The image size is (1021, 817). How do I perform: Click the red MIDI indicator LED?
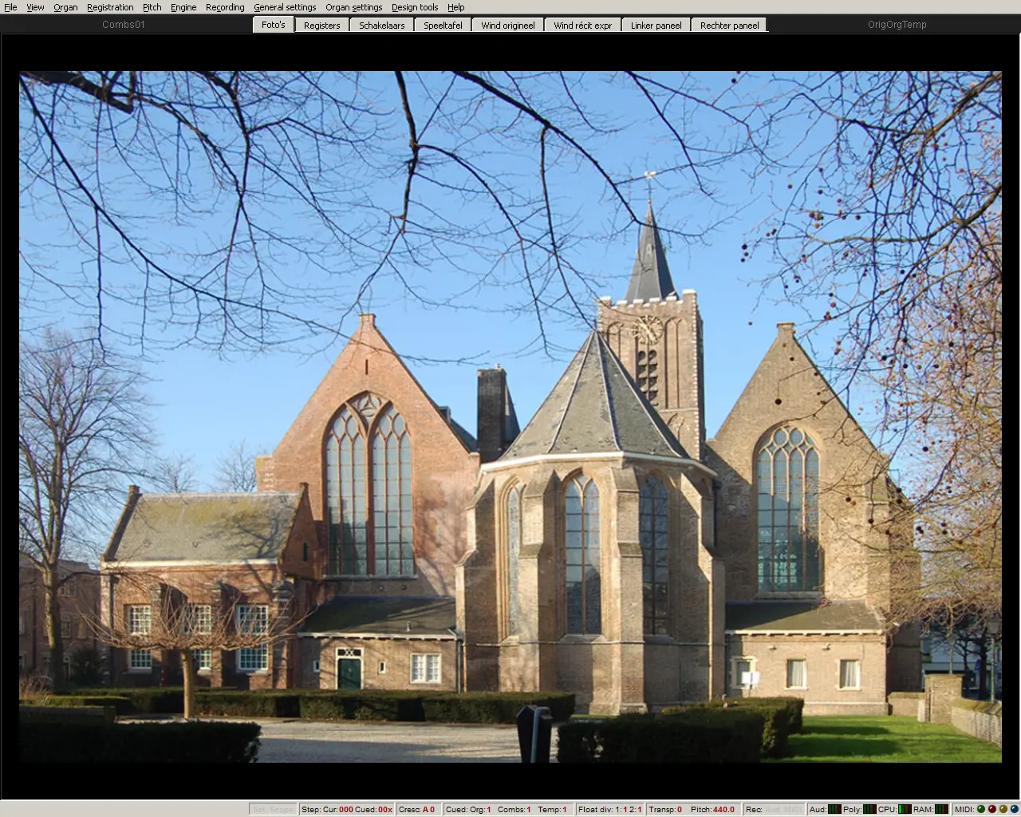click(992, 809)
